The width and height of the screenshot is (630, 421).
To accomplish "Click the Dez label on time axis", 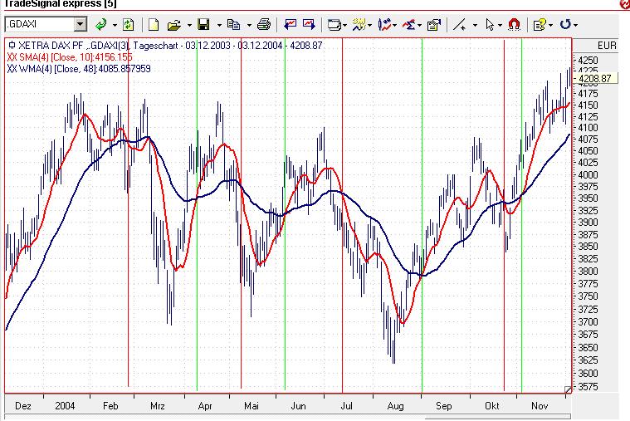I will coord(23,406).
